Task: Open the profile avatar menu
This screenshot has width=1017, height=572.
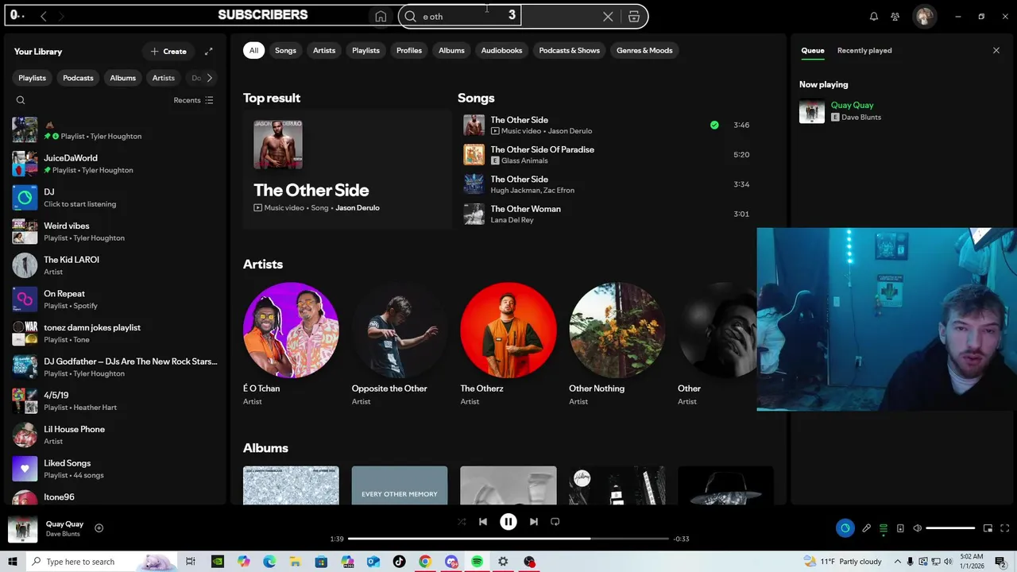Action: click(x=924, y=17)
